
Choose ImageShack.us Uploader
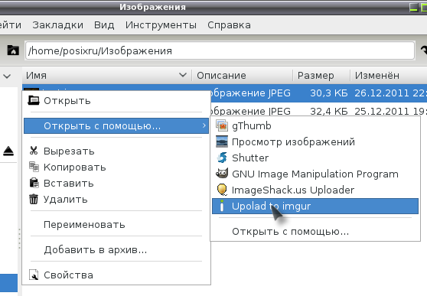click(x=315, y=190)
